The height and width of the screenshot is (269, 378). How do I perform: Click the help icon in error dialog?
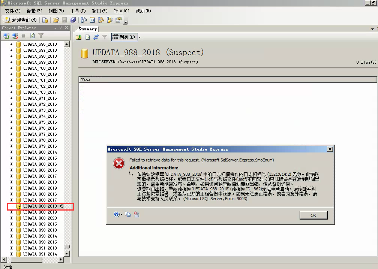click(117, 214)
